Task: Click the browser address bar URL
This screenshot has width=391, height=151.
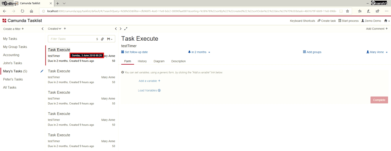Action: pyautogui.click(x=192, y=11)
